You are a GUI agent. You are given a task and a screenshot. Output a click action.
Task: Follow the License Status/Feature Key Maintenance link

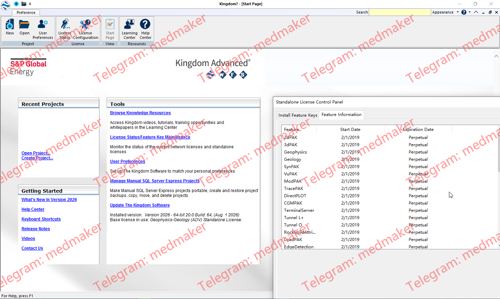[x=150, y=137]
